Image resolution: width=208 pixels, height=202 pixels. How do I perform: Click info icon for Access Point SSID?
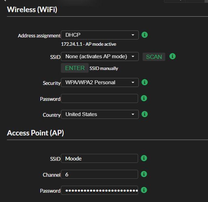click(144, 158)
